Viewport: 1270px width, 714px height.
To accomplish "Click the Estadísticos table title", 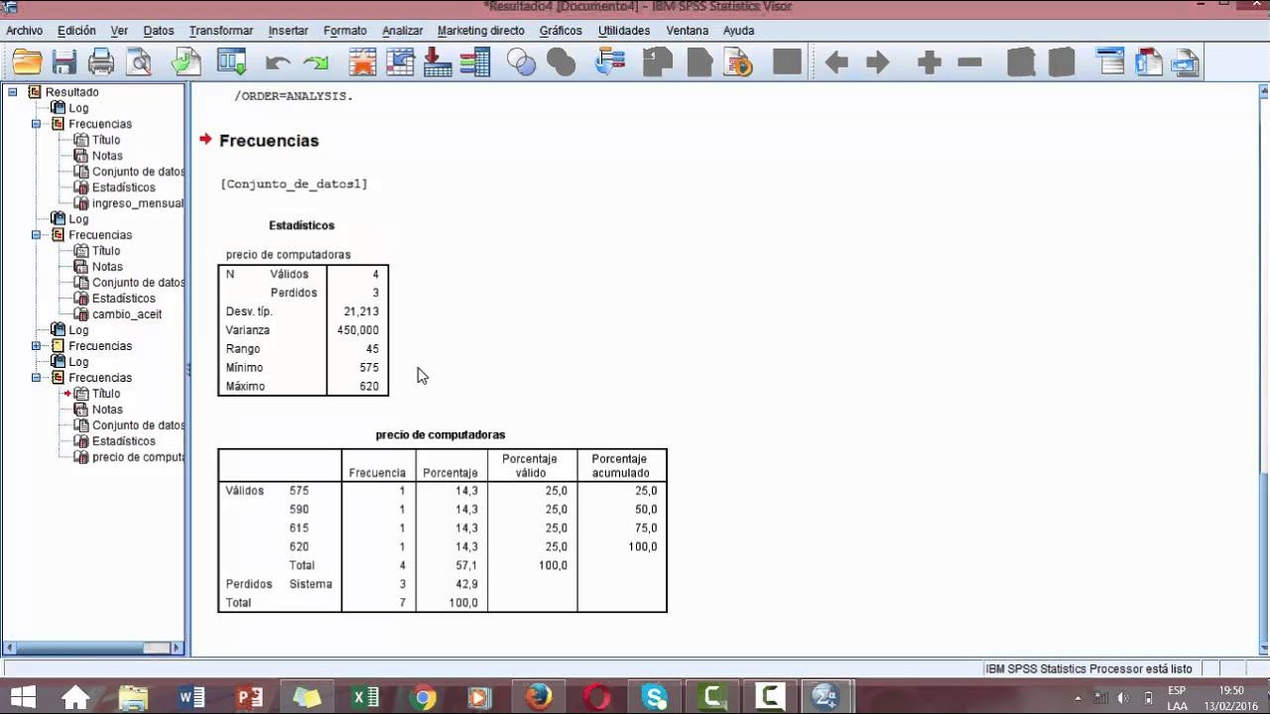I will [x=302, y=225].
